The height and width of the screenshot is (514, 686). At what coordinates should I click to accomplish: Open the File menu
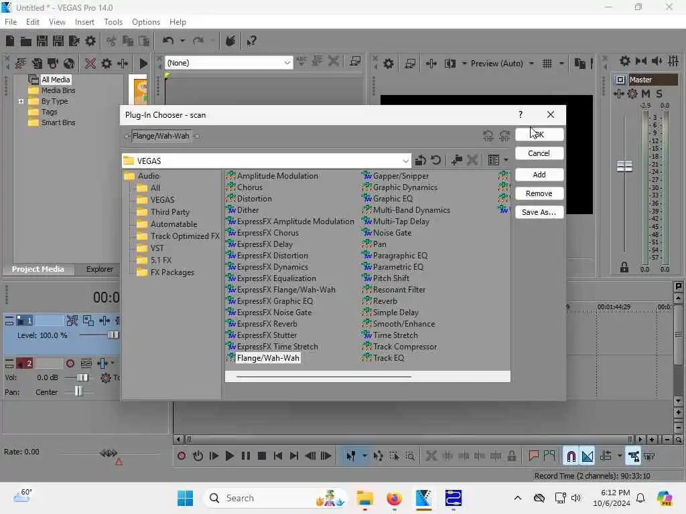tap(11, 22)
